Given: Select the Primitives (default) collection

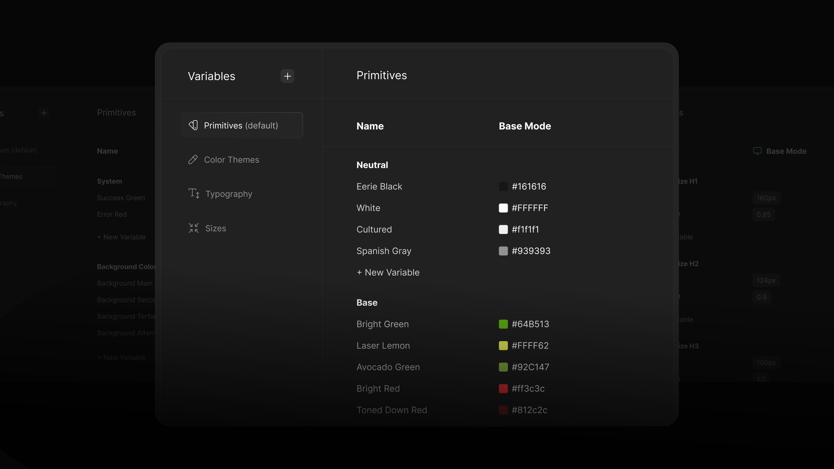Looking at the screenshot, I should pyautogui.click(x=242, y=125).
